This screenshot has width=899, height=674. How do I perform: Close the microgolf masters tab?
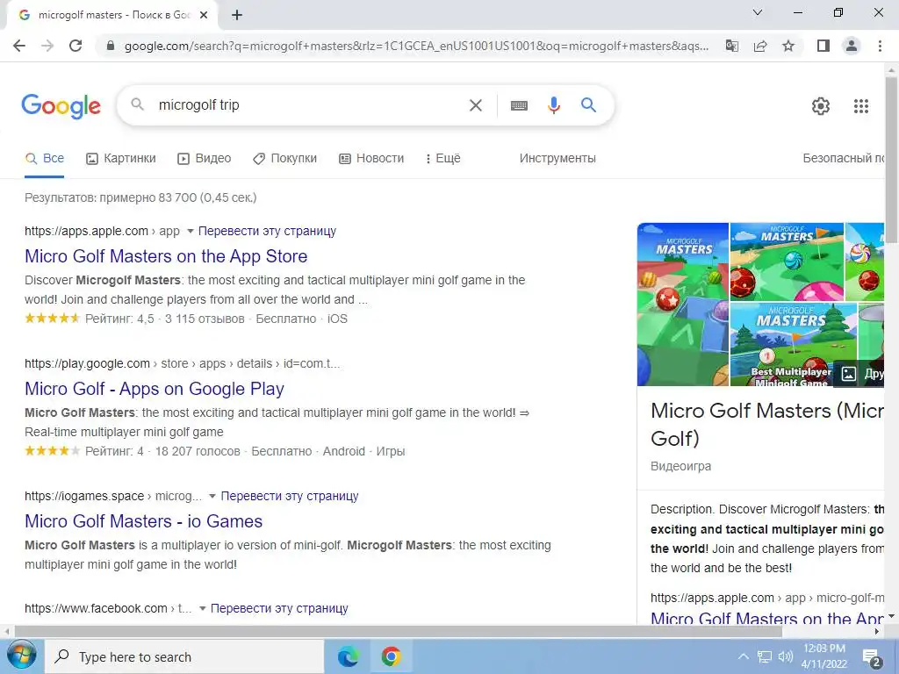(204, 16)
